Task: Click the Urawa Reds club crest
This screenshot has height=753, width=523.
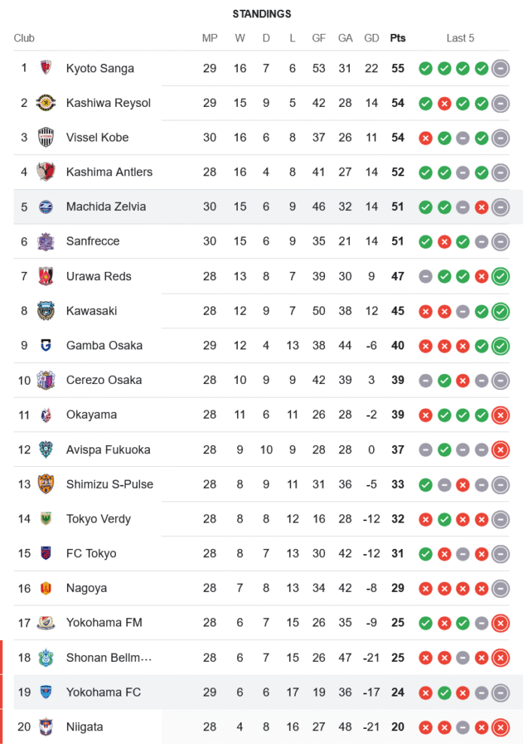Action: 47,276
